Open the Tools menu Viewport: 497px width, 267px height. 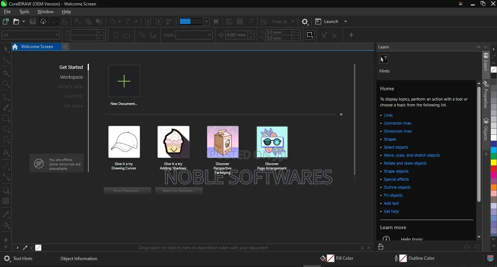24,12
